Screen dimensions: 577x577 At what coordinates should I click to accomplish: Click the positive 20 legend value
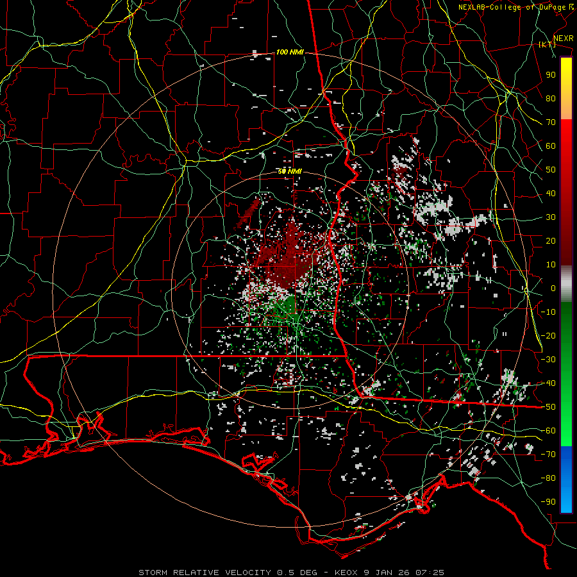(551, 241)
